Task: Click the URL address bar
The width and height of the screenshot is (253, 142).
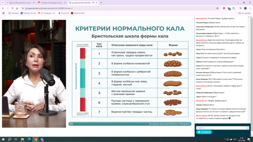Action: click(119, 8)
